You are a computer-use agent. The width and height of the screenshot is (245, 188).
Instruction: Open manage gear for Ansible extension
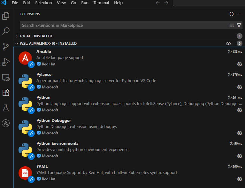[x=239, y=64]
